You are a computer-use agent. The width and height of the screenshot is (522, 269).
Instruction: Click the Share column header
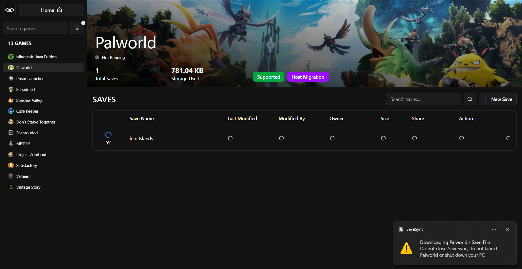418,119
